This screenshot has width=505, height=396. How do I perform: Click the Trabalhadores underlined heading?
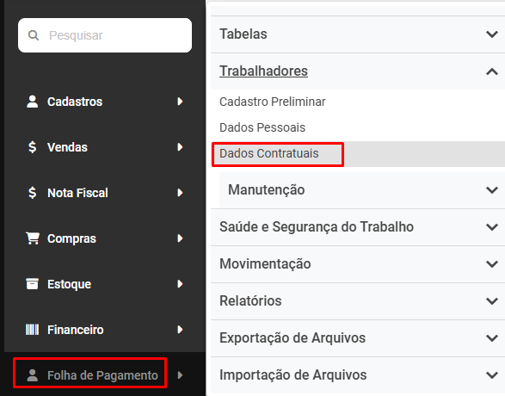point(263,71)
